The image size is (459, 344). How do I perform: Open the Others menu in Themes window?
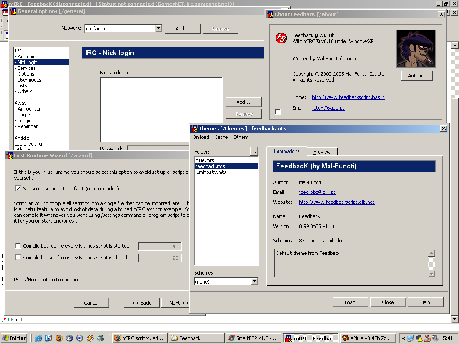(x=241, y=137)
